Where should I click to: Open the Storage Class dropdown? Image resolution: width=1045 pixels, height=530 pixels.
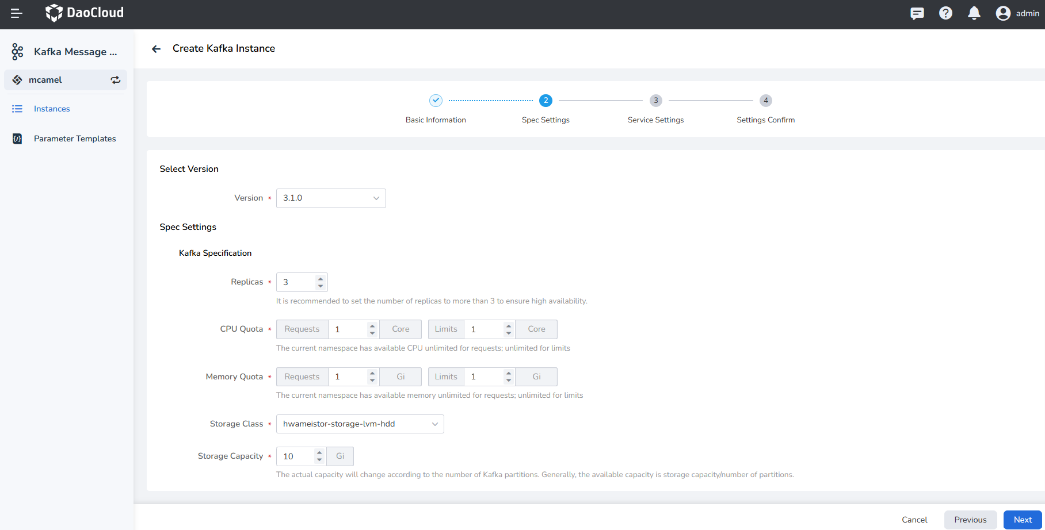tap(360, 424)
